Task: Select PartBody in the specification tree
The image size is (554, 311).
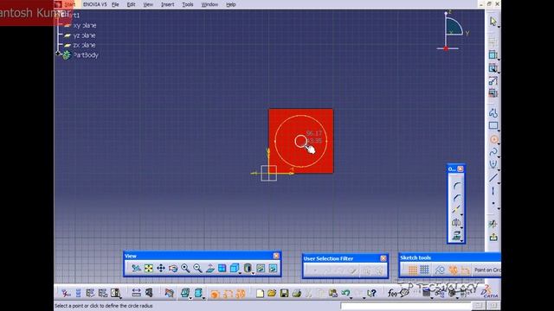Action: (x=86, y=55)
